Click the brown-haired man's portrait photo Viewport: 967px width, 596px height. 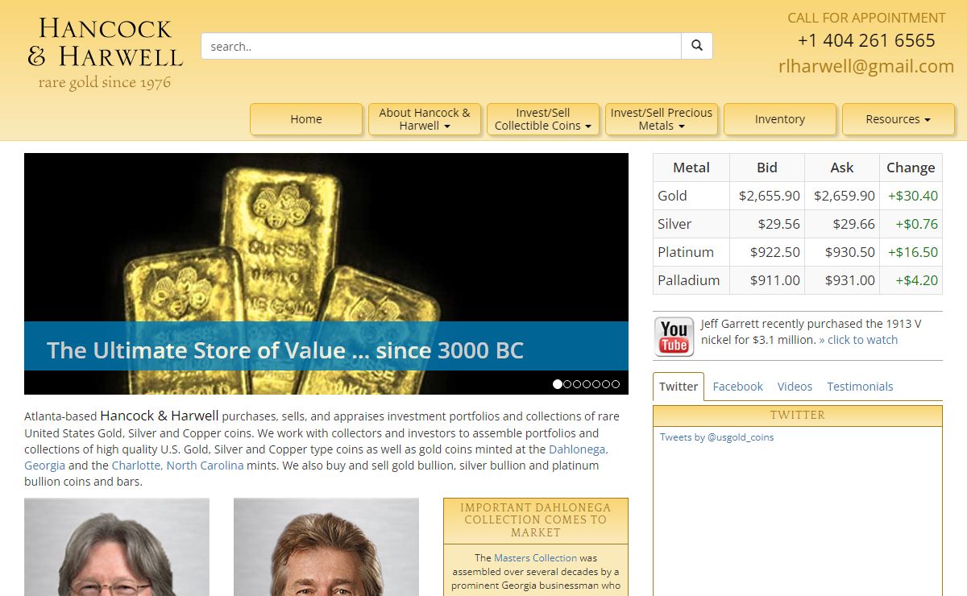pos(326,547)
